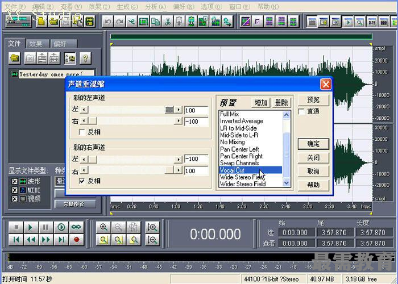Click the 增加 add preset button
Viewport: 398px width, 284px height.
pyautogui.click(x=261, y=103)
